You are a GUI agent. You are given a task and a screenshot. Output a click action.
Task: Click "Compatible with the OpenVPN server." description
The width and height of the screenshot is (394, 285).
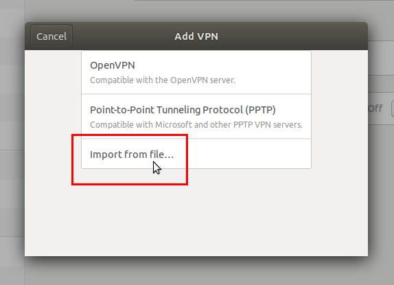coord(163,80)
